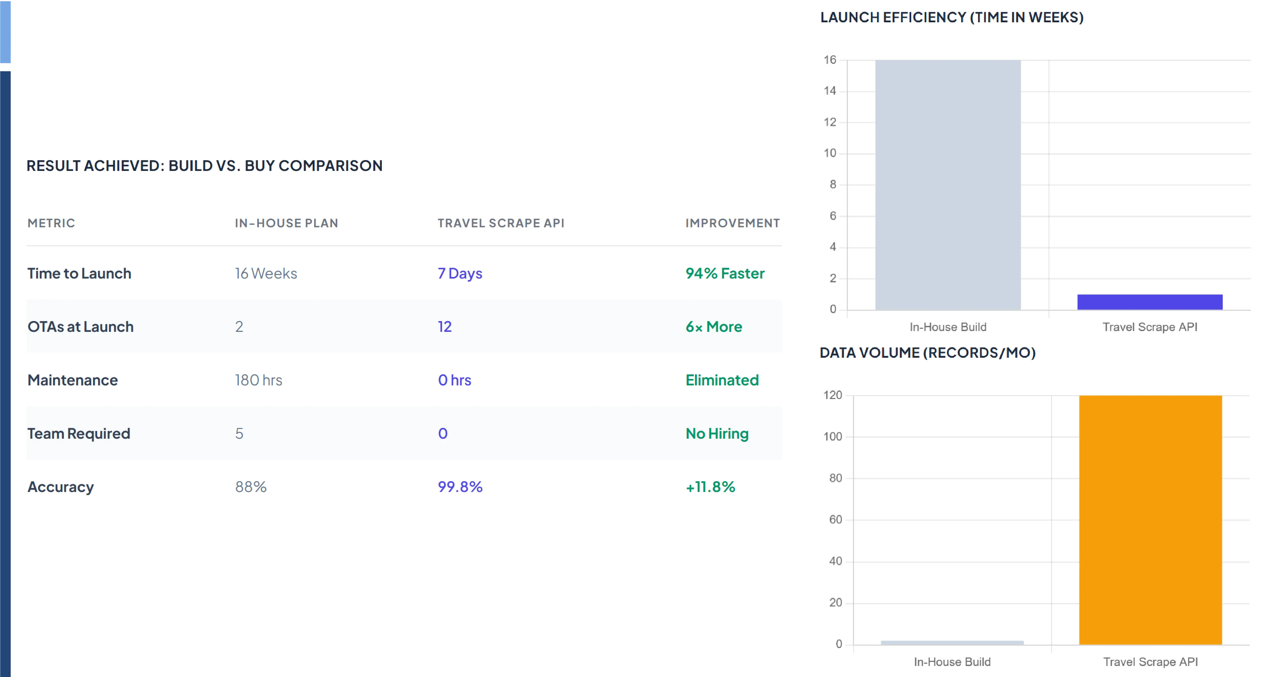Click the 'In-House Build' label under Launch Efficiency chart

[x=948, y=327]
